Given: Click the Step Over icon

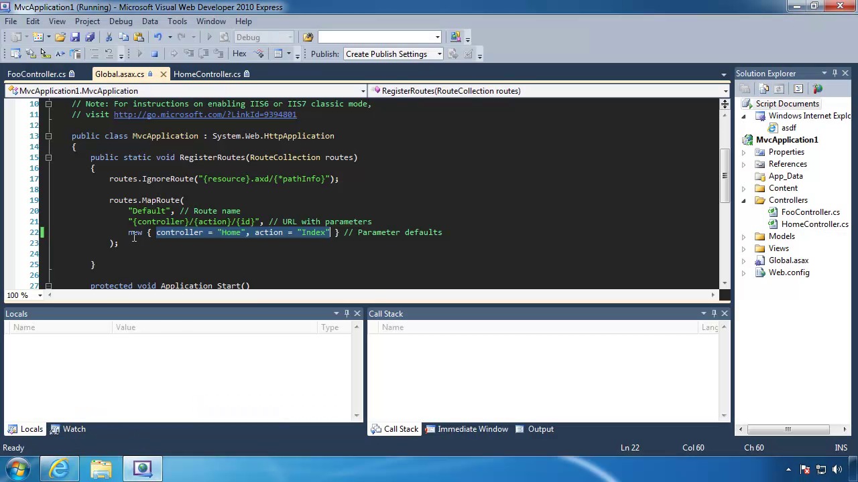Looking at the screenshot, I should [x=204, y=54].
